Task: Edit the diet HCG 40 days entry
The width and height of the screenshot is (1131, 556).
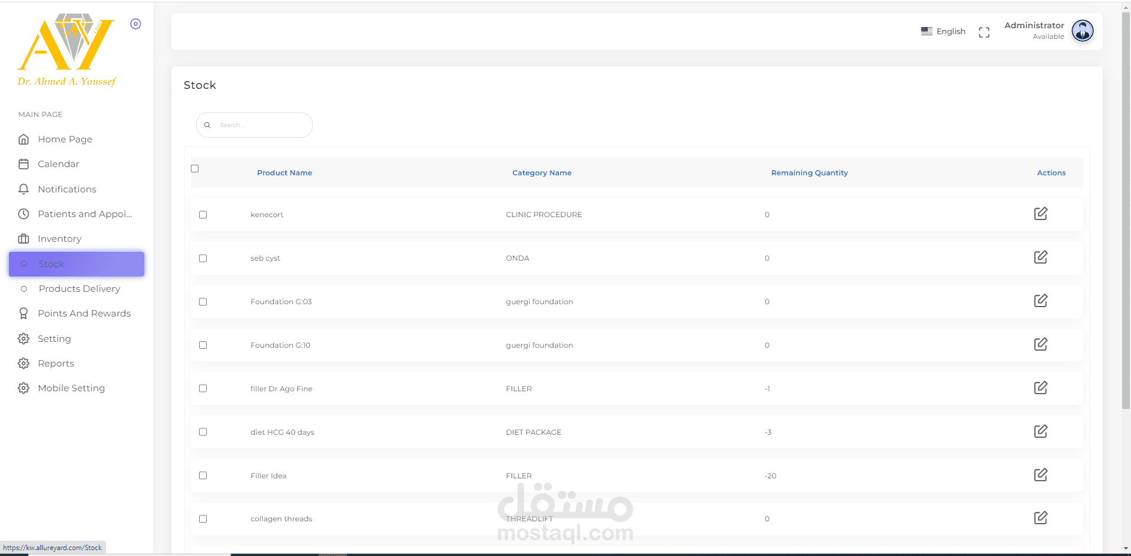Action: (1040, 431)
